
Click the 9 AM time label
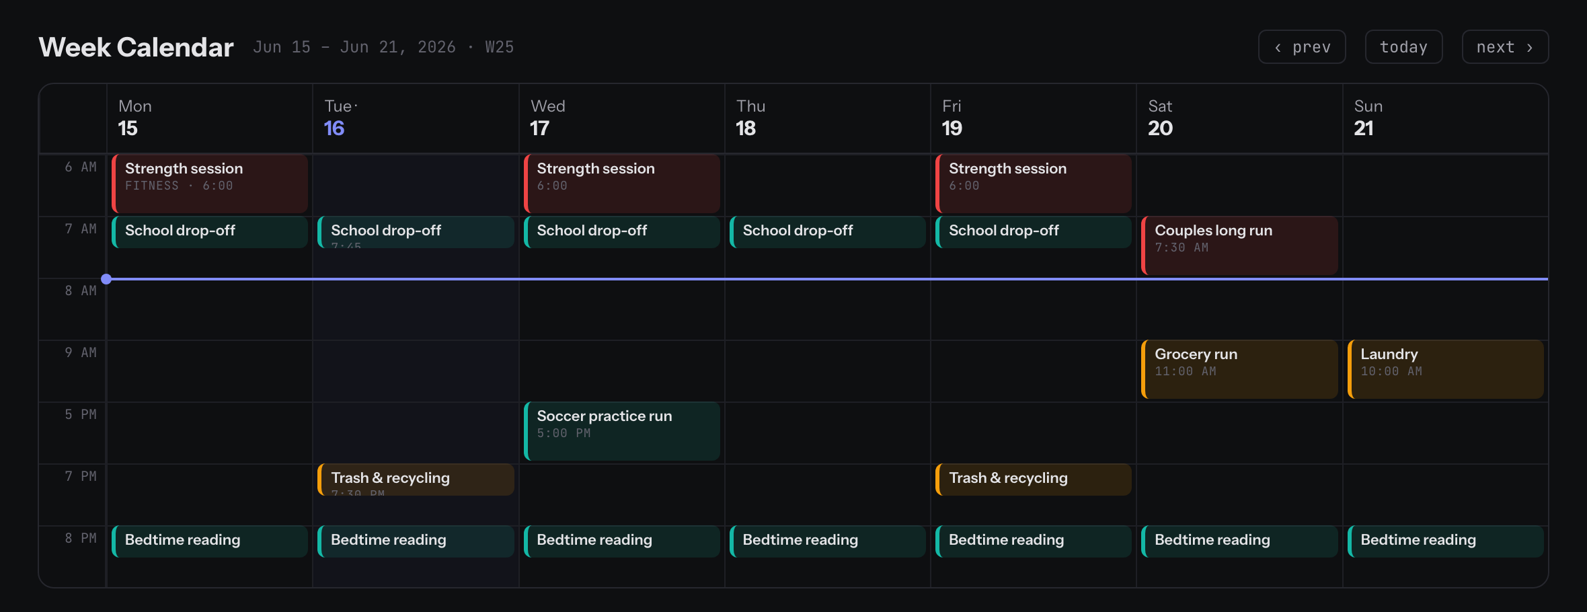pos(81,352)
